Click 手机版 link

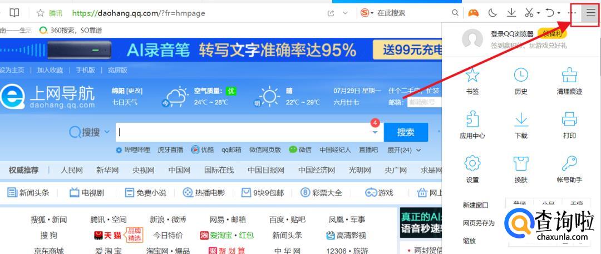85,70
